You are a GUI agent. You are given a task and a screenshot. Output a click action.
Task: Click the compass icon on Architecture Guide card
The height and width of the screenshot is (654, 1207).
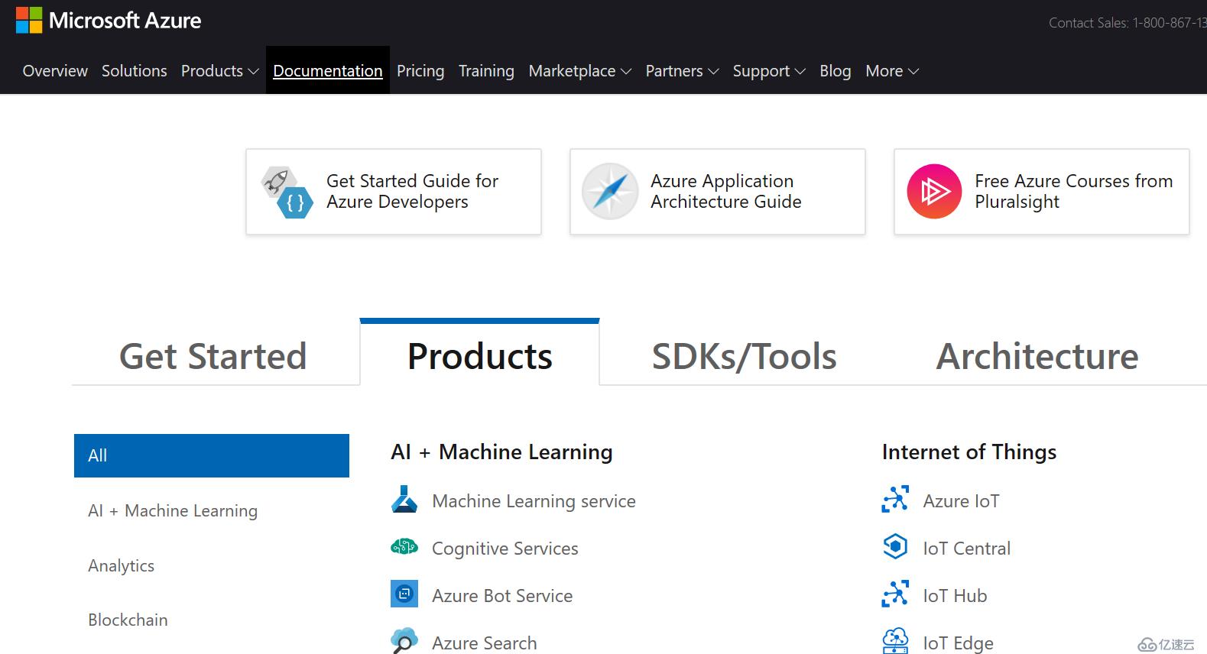click(609, 191)
